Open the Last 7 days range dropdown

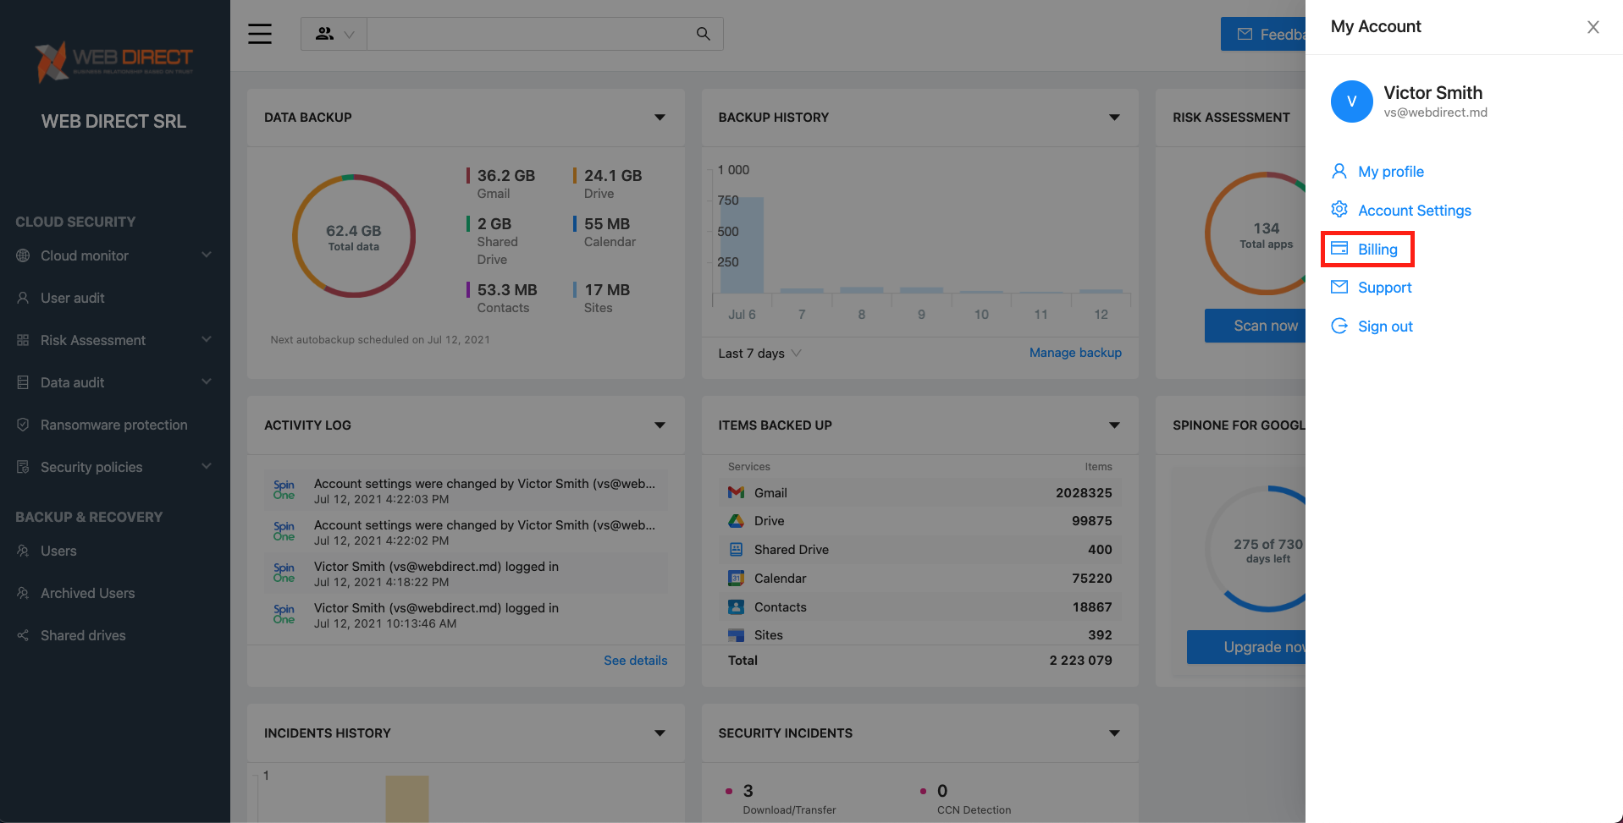[x=759, y=354]
